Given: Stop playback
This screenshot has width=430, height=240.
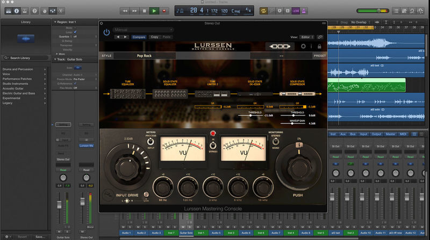Looking at the screenshot, I should (144, 11).
